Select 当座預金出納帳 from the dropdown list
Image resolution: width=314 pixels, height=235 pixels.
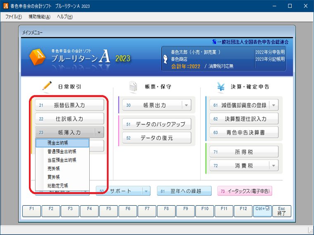click(62, 160)
